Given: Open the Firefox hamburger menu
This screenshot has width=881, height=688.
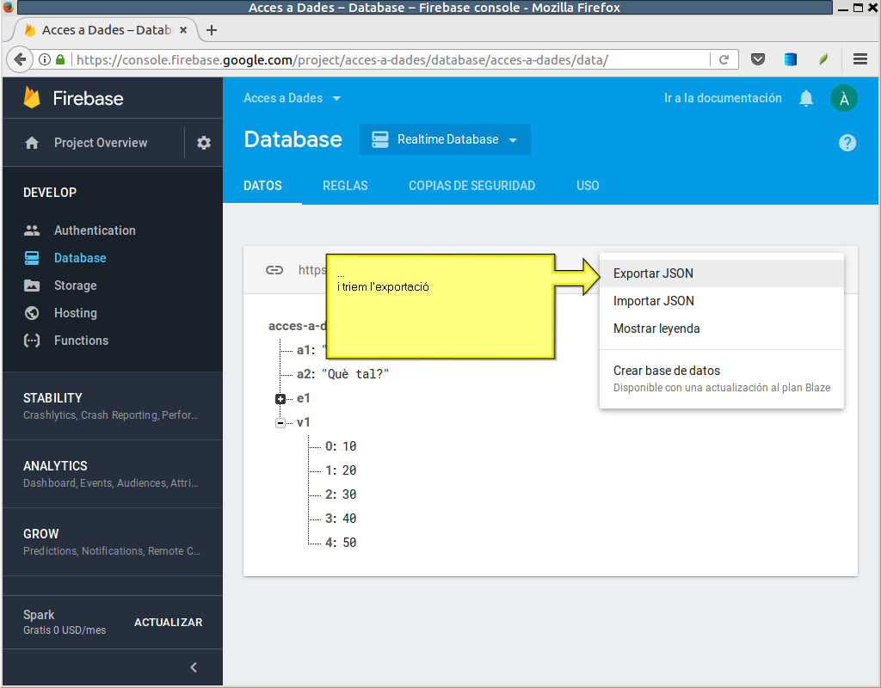Looking at the screenshot, I should click(860, 59).
